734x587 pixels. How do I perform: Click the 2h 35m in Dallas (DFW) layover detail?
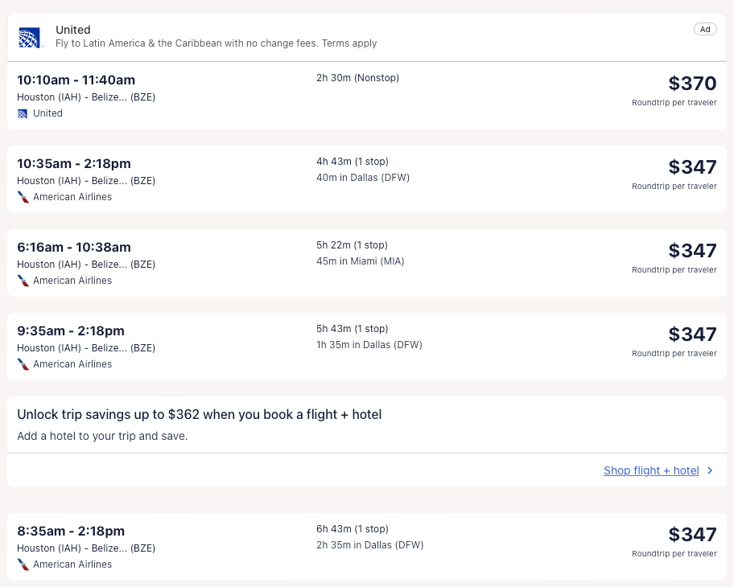coord(369,545)
